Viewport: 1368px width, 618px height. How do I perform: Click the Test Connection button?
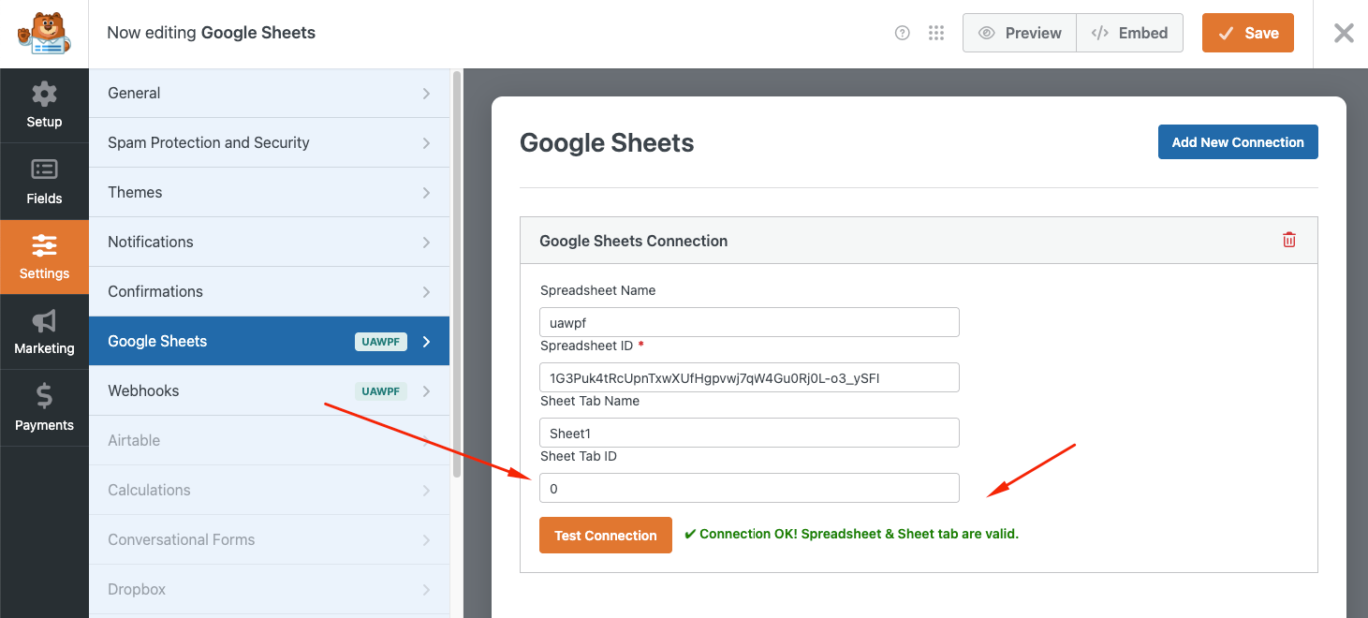[605, 536]
